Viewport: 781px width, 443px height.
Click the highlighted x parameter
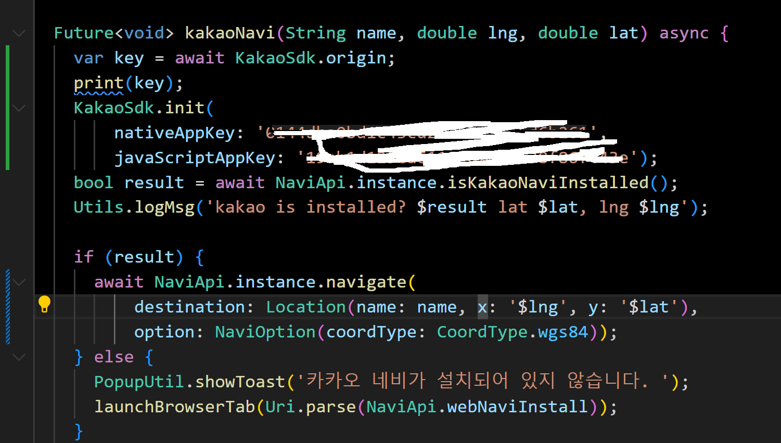pos(482,307)
